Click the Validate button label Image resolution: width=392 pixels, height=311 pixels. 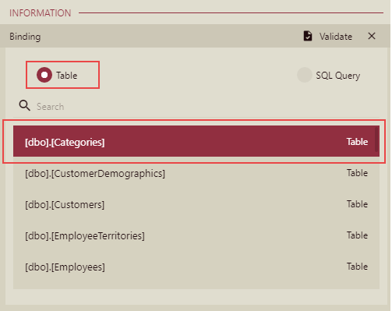click(x=336, y=37)
